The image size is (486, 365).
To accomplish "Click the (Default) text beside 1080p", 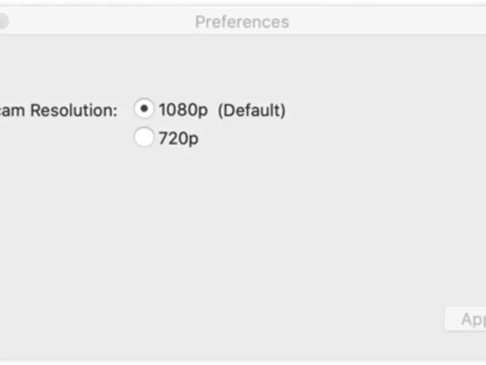I will 252,110.
